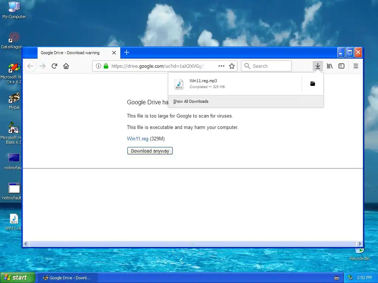Select Win11.reg MP3 file on desktop
The width and height of the screenshot is (378, 283).
14,222
